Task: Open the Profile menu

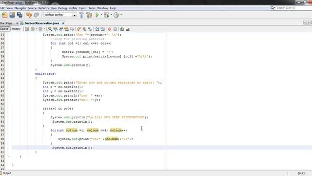Action: 73,8
